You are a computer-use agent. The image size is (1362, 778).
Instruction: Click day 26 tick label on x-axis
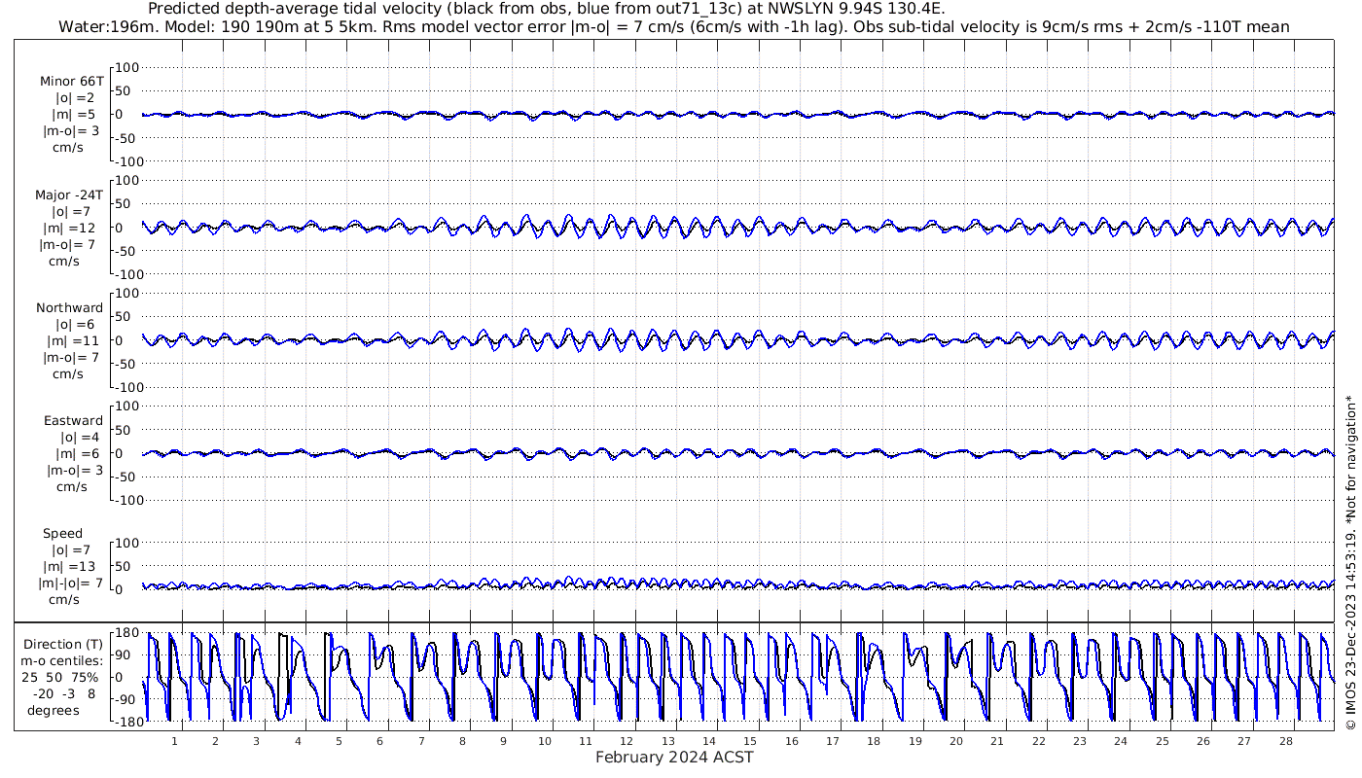1203,741
